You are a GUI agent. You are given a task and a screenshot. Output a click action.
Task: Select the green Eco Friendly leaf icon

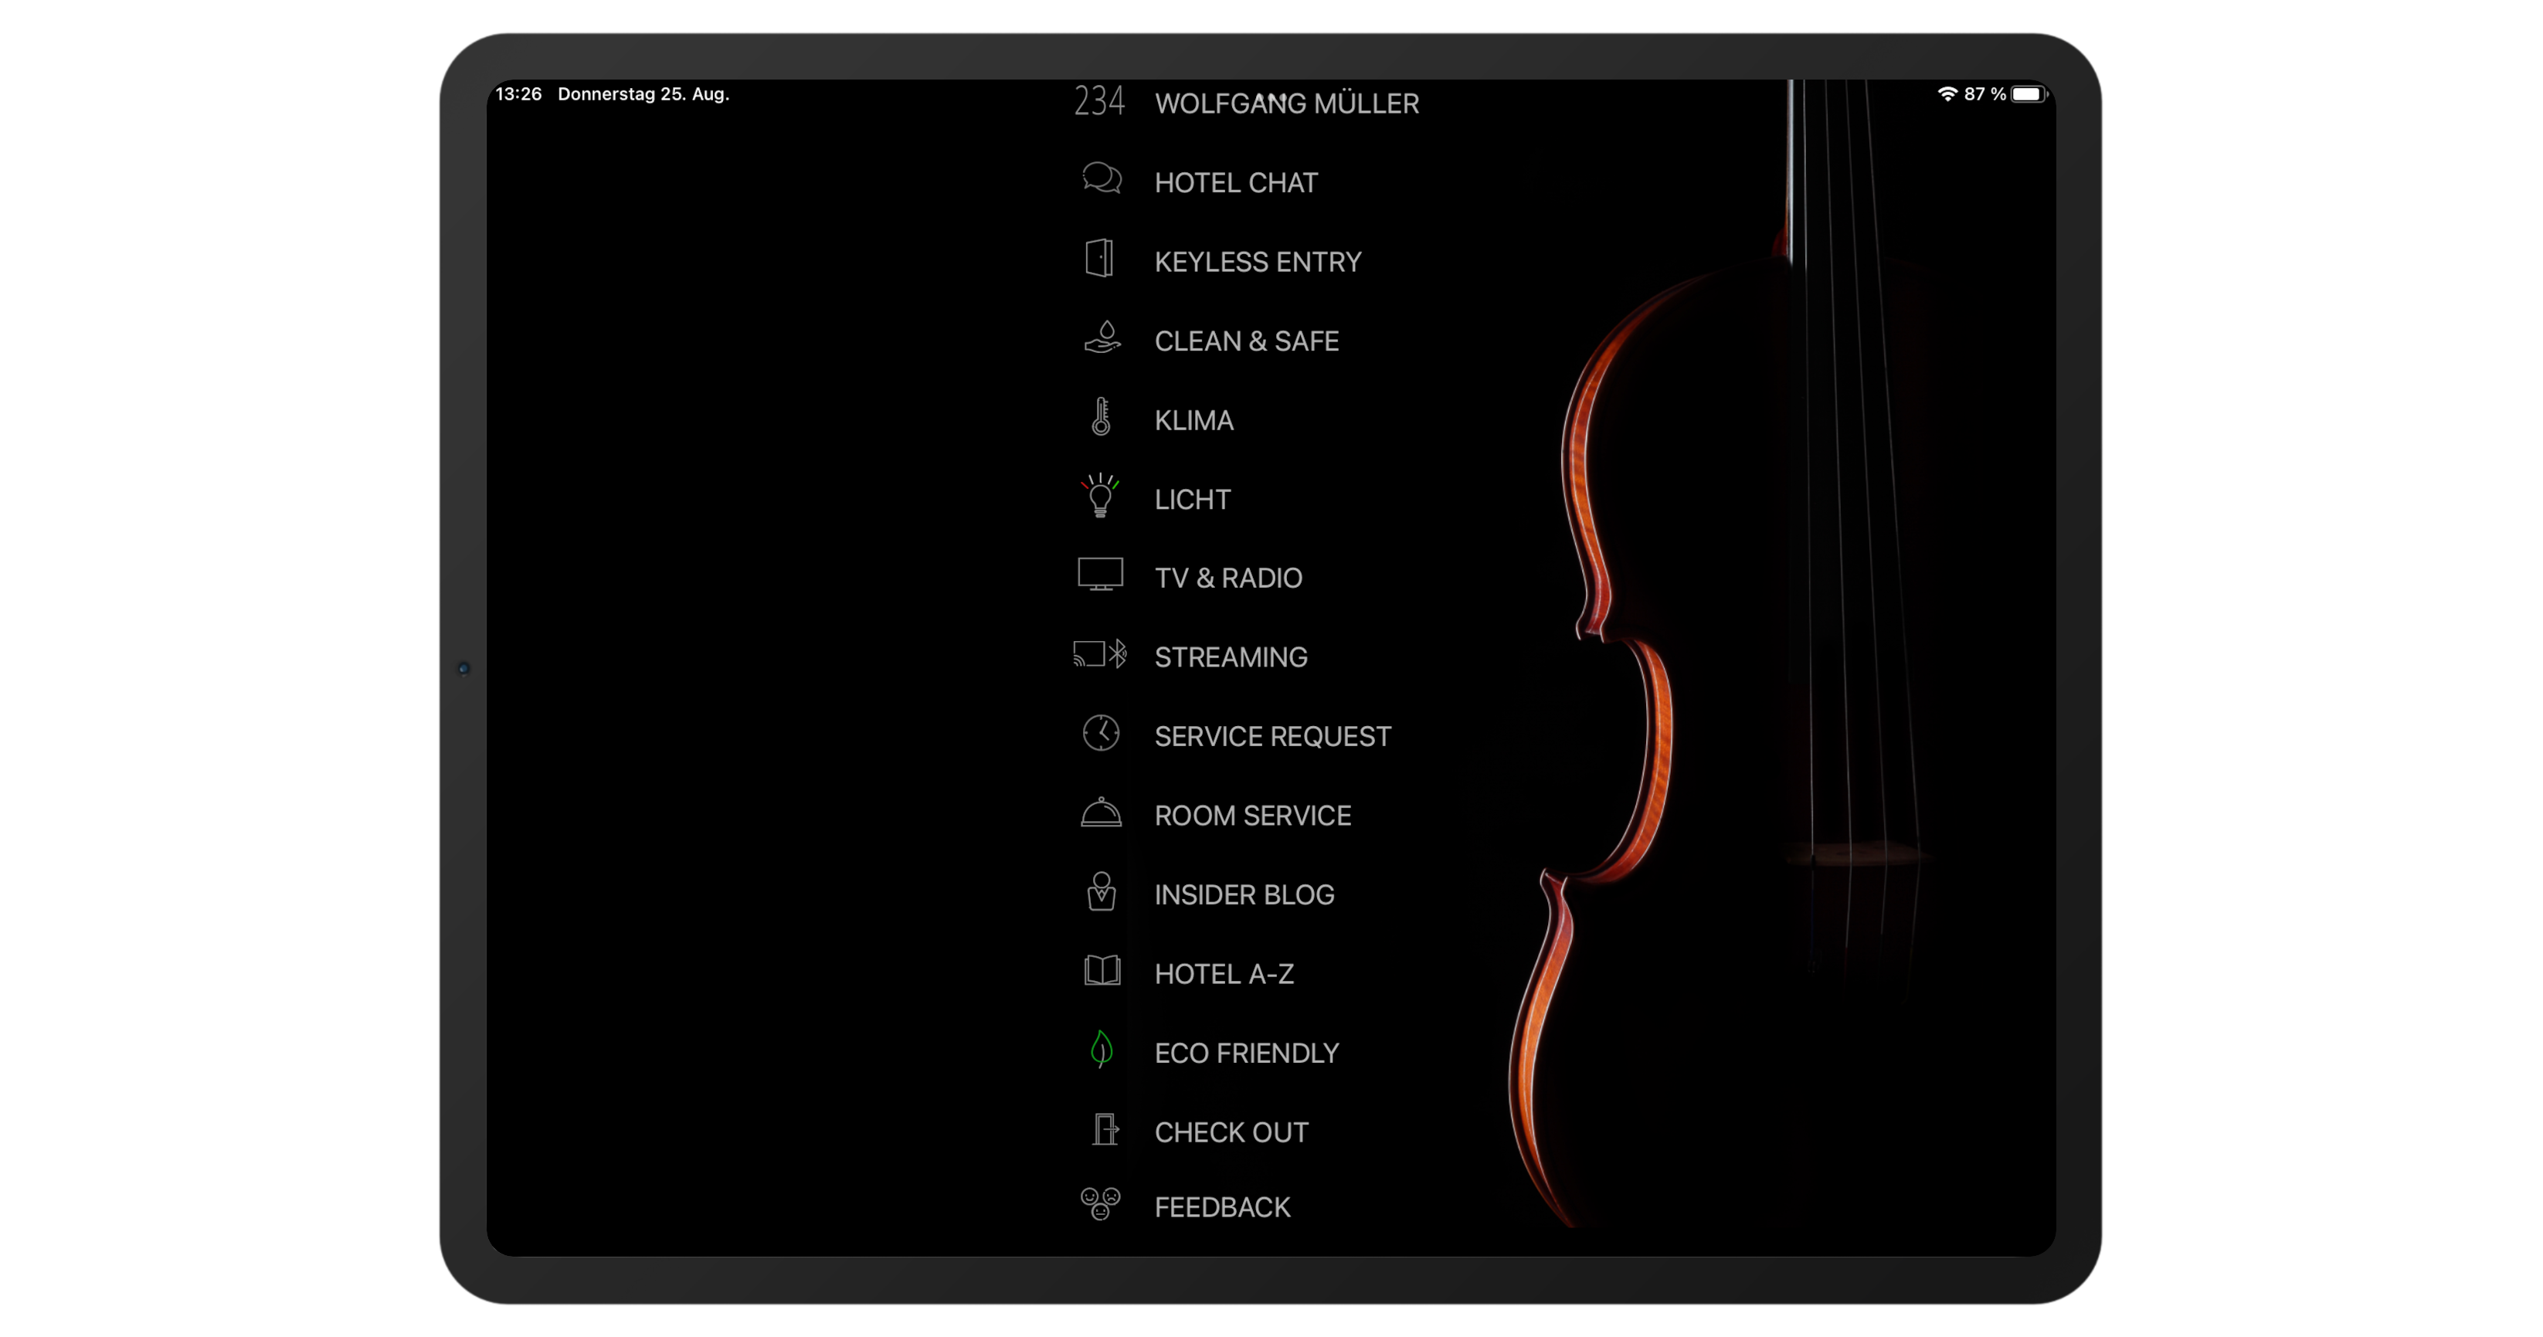pos(1101,1050)
